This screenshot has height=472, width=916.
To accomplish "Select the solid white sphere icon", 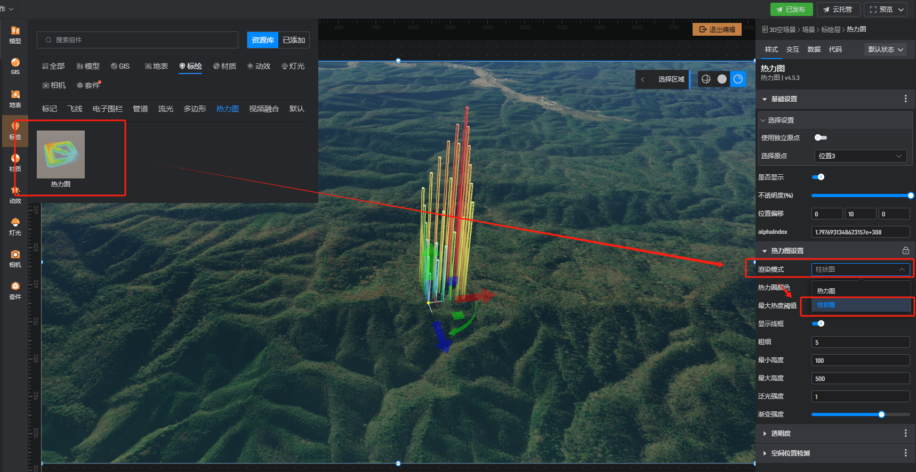I will coord(722,79).
